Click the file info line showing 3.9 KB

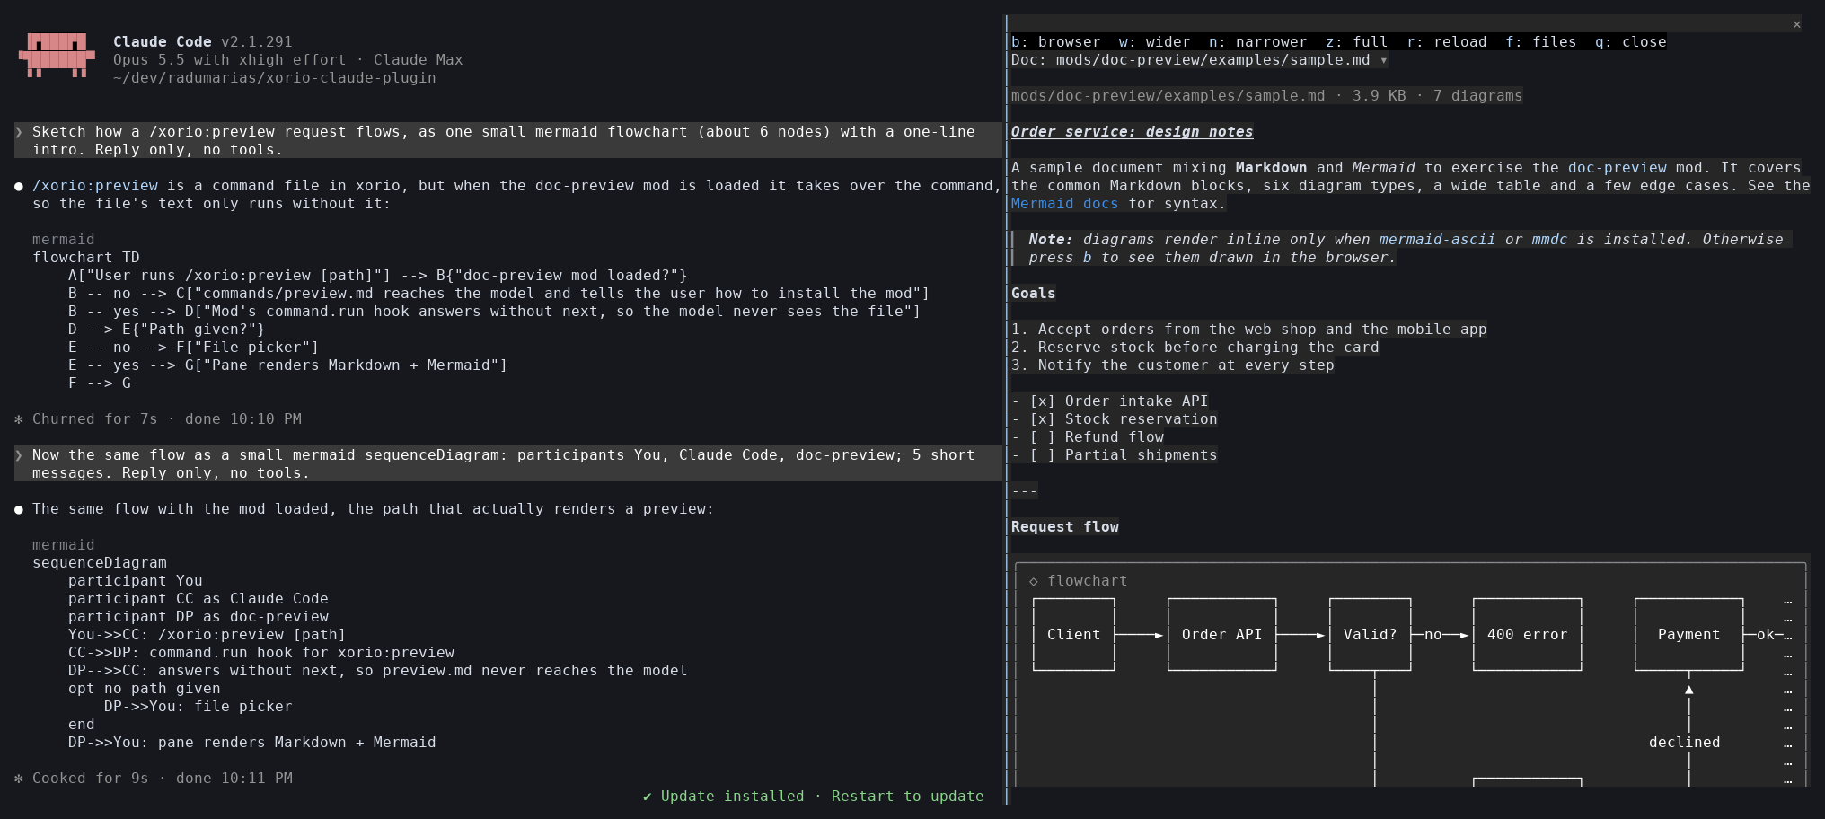click(1266, 96)
